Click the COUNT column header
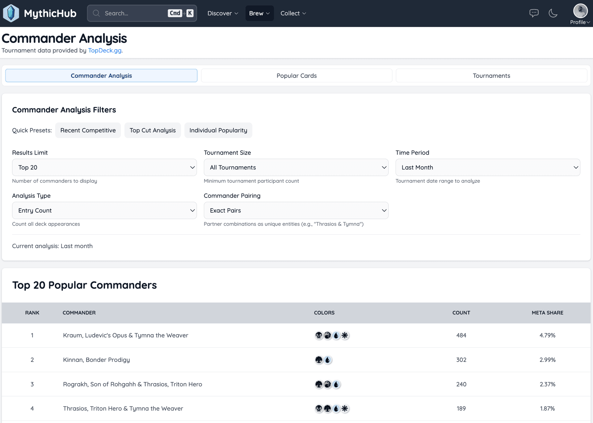This screenshot has width=593, height=423. [x=461, y=313]
